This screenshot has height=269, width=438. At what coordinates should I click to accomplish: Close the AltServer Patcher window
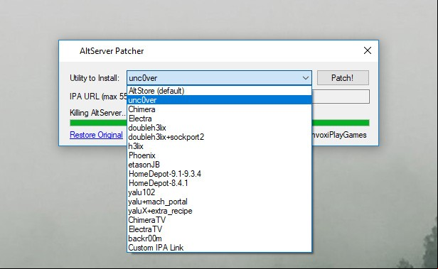pyautogui.click(x=368, y=50)
